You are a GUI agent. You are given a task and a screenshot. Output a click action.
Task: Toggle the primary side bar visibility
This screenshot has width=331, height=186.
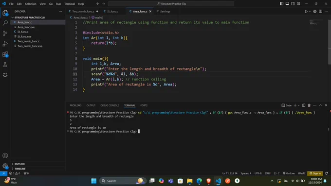tap(282, 4)
